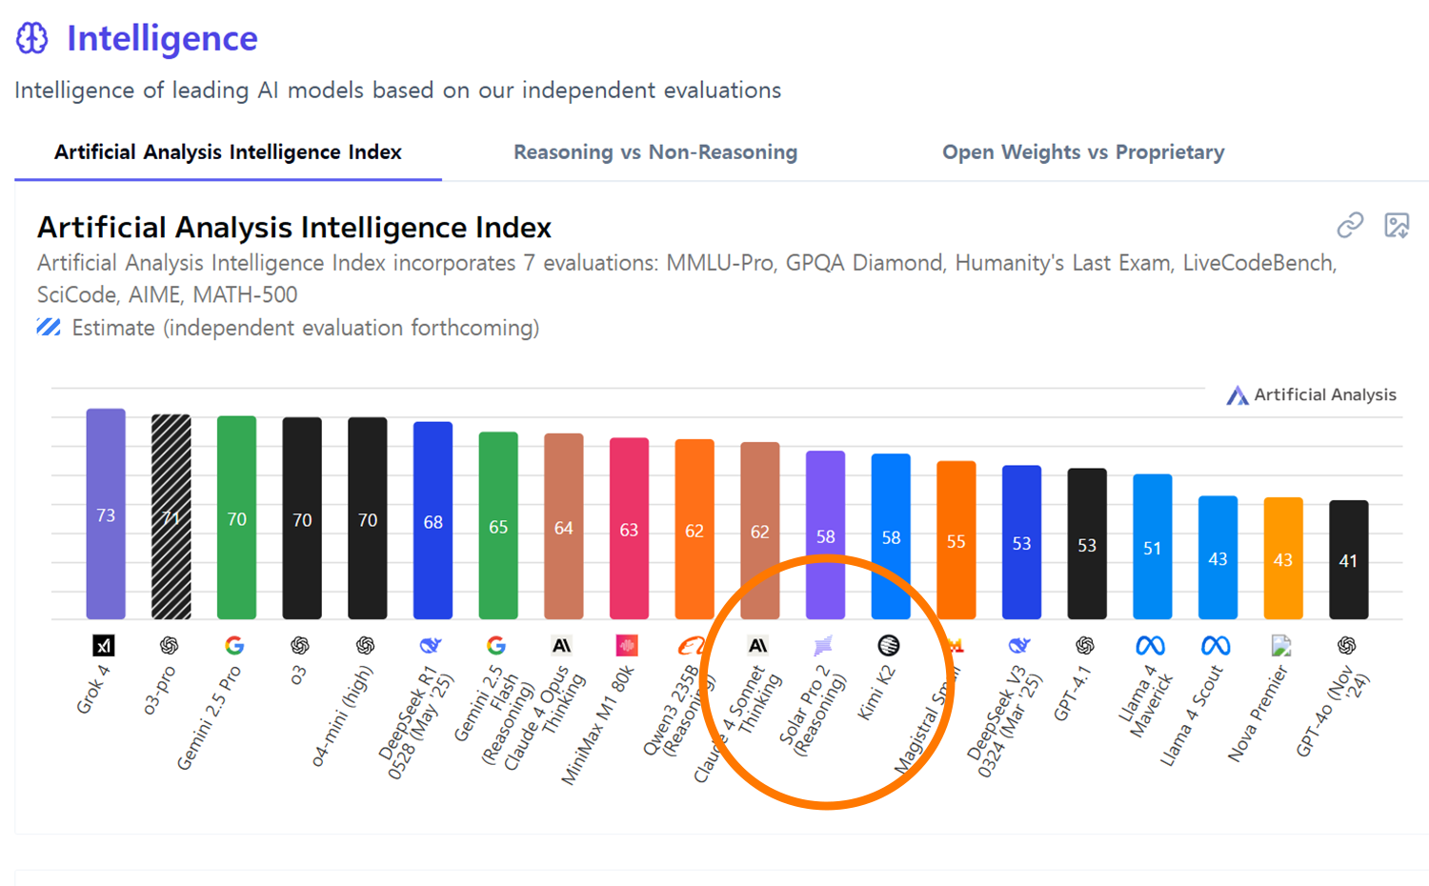Switch to Reasoning vs Non-Reasoning tab
Image resolution: width=1429 pixels, height=886 pixels.
coord(655,152)
